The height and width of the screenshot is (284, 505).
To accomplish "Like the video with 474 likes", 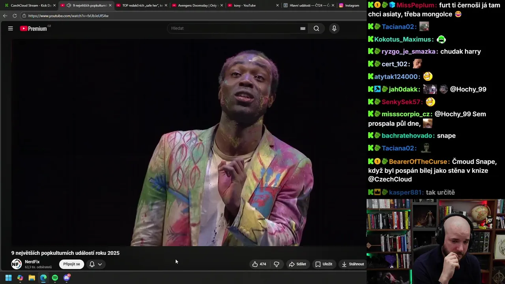I will click(x=259, y=264).
